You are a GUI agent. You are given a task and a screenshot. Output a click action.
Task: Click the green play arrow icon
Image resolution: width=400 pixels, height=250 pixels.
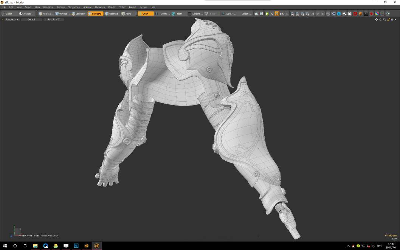(267, 14)
